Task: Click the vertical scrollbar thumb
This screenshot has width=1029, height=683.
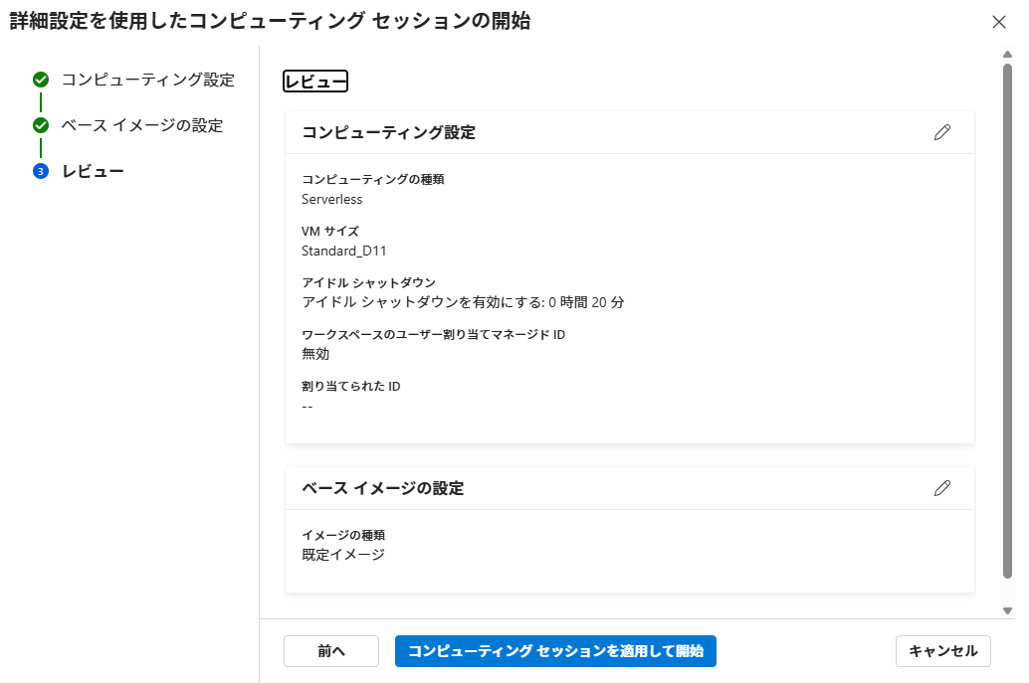Action: click(1007, 318)
